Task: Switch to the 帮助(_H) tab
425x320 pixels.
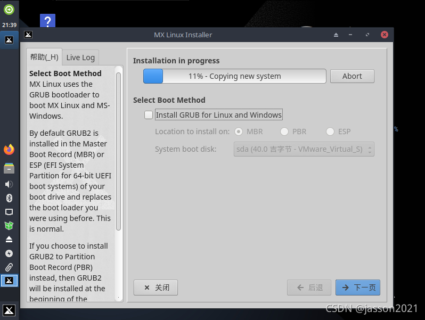Action: tap(44, 57)
